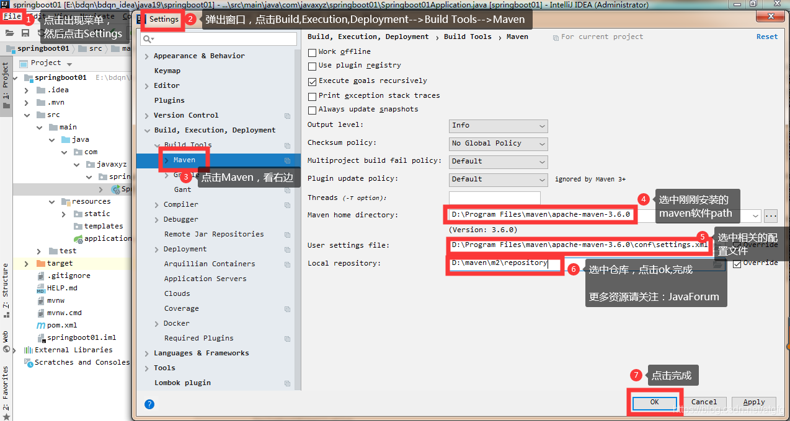Click the mvnw.cmd file icon

tap(41, 313)
